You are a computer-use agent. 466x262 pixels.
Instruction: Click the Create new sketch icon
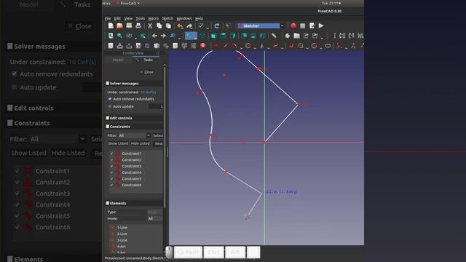[111, 46]
